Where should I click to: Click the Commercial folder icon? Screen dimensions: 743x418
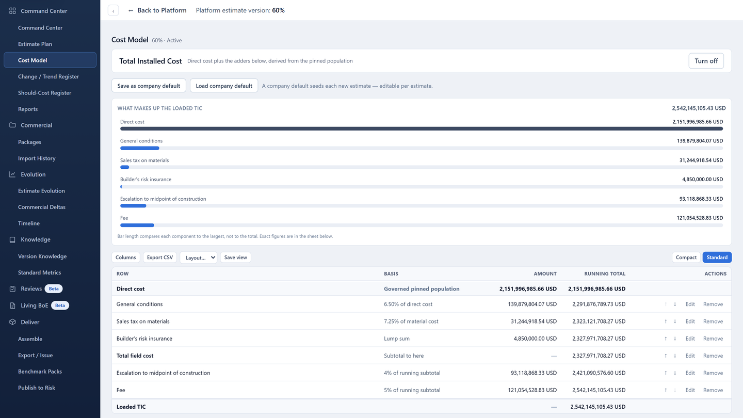tap(12, 125)
